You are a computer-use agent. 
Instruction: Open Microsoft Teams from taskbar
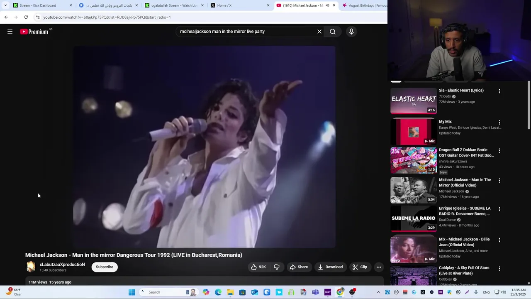[x=316, y=292]
